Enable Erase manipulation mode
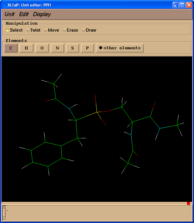The image size is (194, 223). point(71,30)
